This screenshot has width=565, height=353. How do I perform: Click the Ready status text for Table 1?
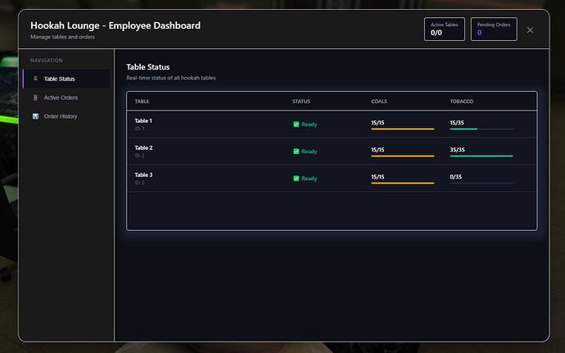[310, 124]
